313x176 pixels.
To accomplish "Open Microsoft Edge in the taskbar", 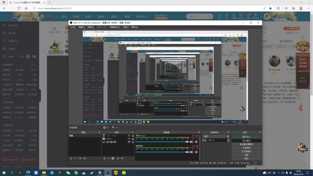I will click(x=28, y=173).
